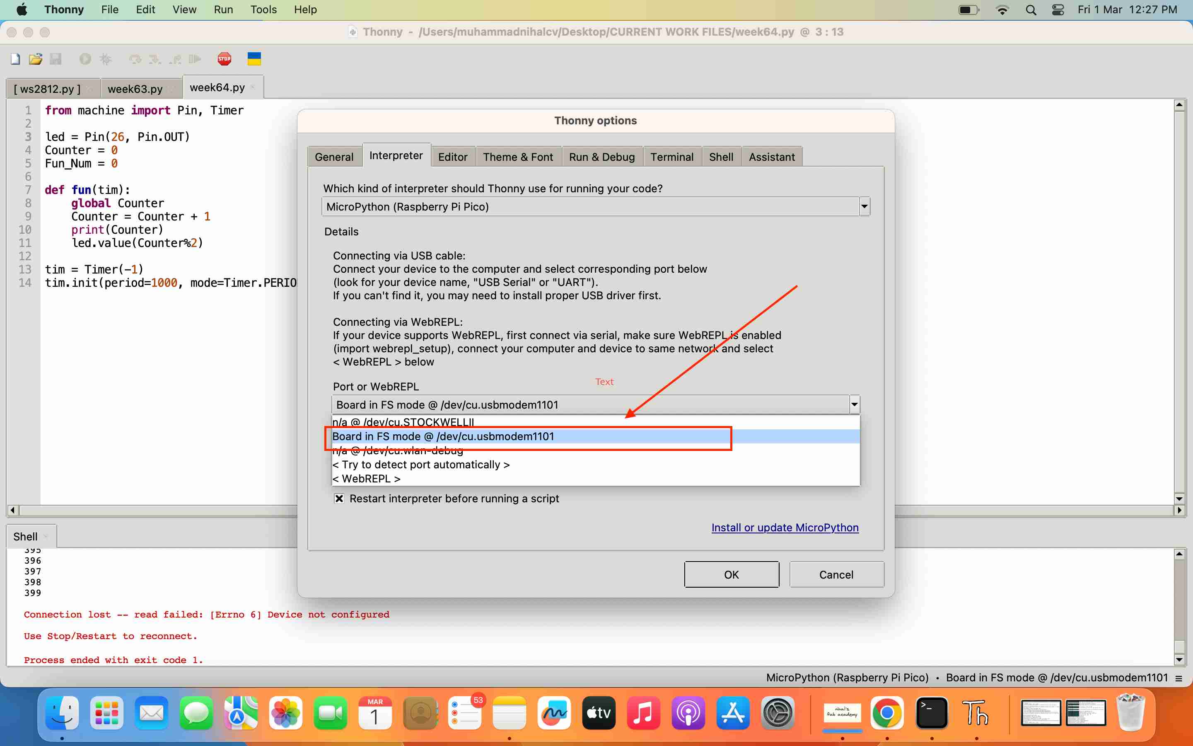Collapse the Port or WebREPL dropdown arrow

click(x=854, y=404)
